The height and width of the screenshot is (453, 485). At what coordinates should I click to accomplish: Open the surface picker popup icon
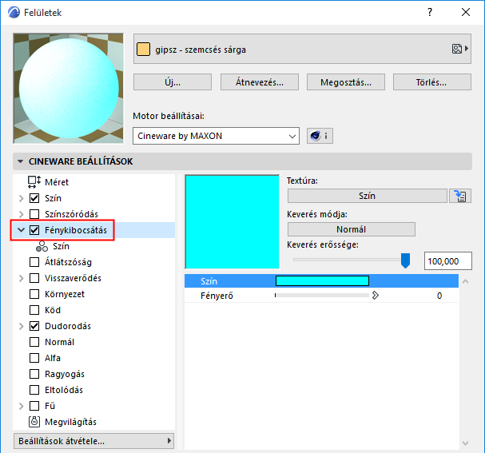(460, 49)
